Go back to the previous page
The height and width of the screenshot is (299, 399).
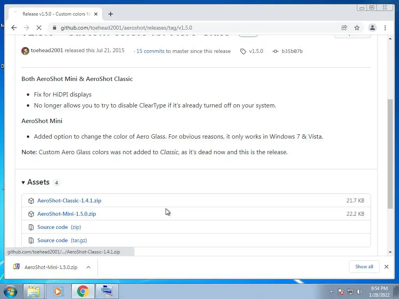pyautogui.click(x=14, y=28)
